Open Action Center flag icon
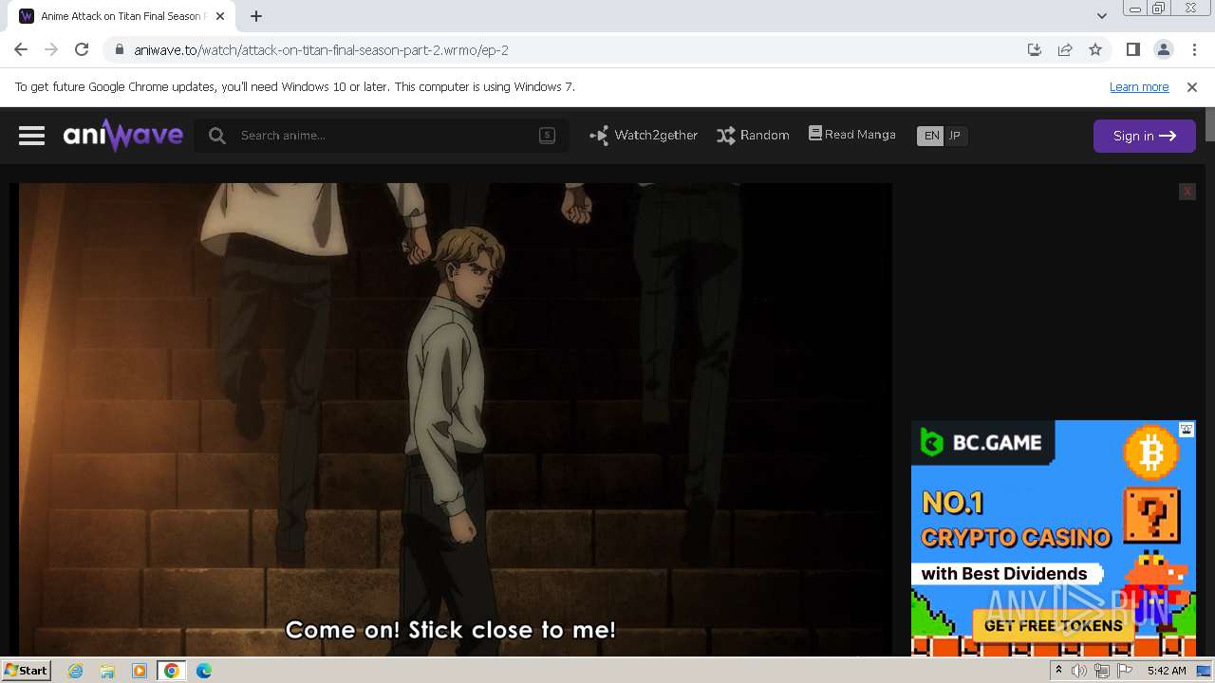Screen dimensions: 1215x683 click(x=1125, y=671)
